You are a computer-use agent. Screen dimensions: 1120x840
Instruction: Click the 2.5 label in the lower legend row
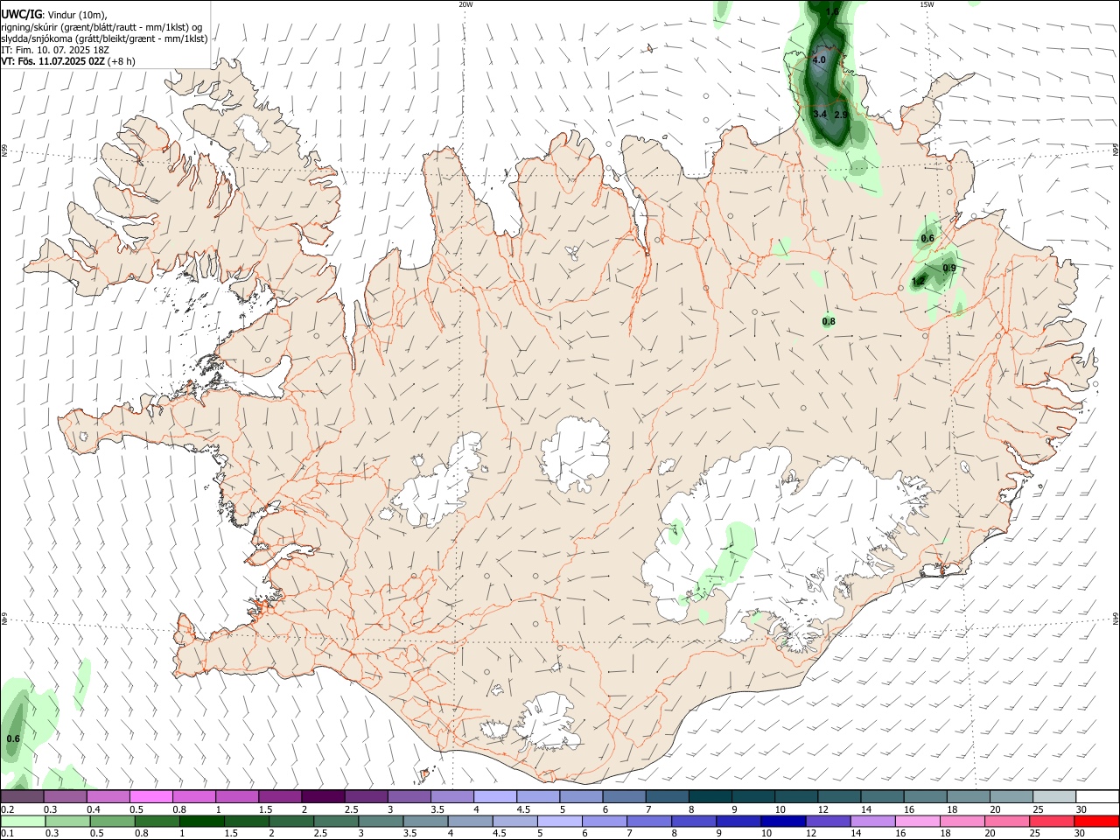(x=321, y=833)
